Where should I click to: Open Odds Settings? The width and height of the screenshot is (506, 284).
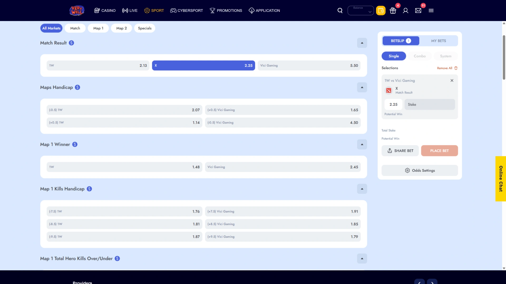[420, 170]
